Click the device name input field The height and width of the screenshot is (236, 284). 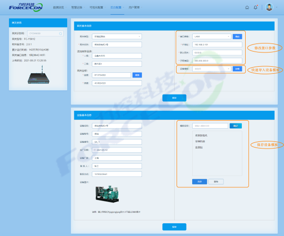coord(117,126)
